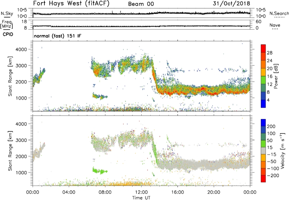
Task: Click the 'Time UT' axis label
Action: [141, 198]
